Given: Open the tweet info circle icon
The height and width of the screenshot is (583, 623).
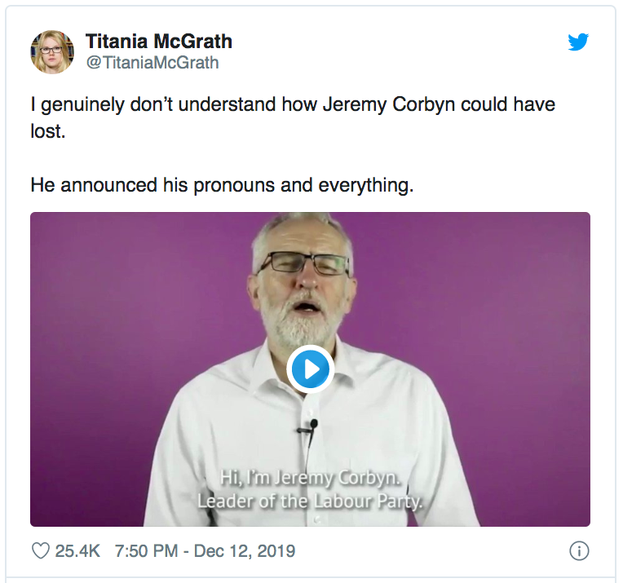Looking at the screenshot, I should tap(579, 551).
